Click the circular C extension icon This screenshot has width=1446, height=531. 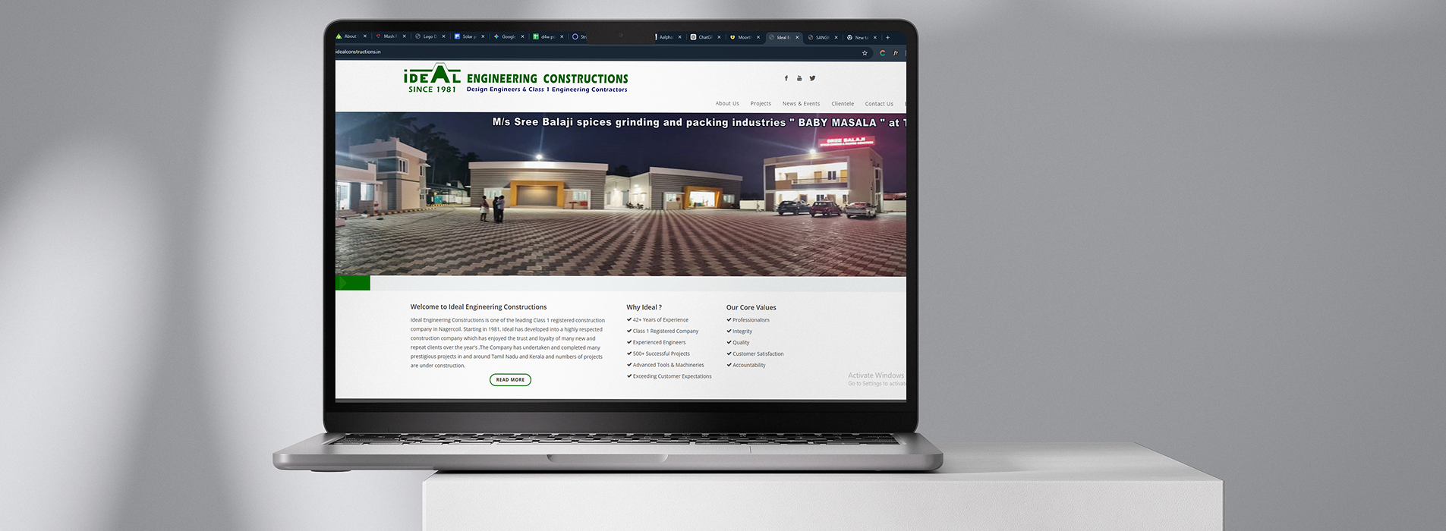(x=882, y=53)
